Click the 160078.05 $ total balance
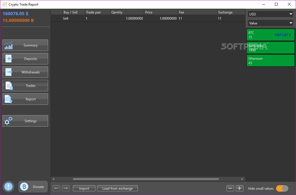The width and height of the screenshot is (296, 195). coord(15,14)
